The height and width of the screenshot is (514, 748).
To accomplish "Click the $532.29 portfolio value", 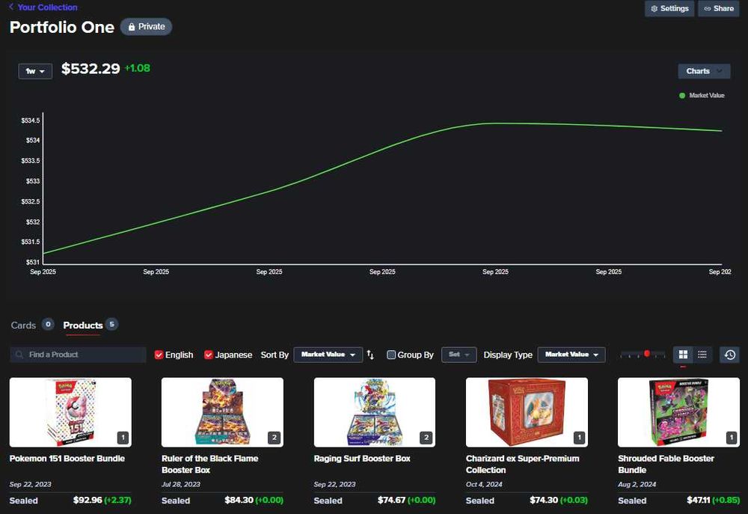I will point(91,69).
